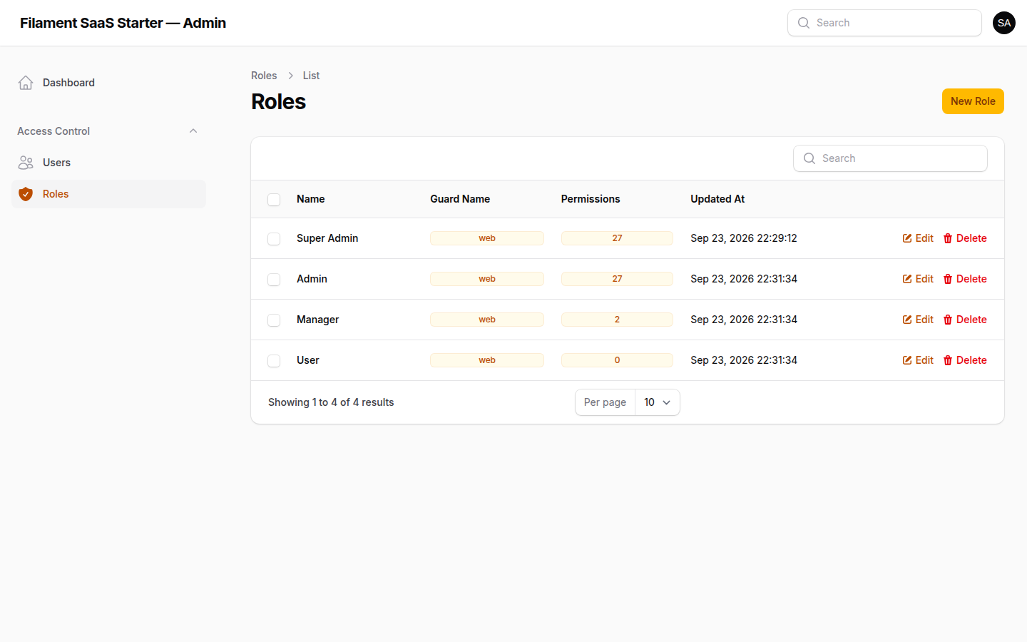
Task: Click the trash icon for Super Admin
Action: point(948,238)
